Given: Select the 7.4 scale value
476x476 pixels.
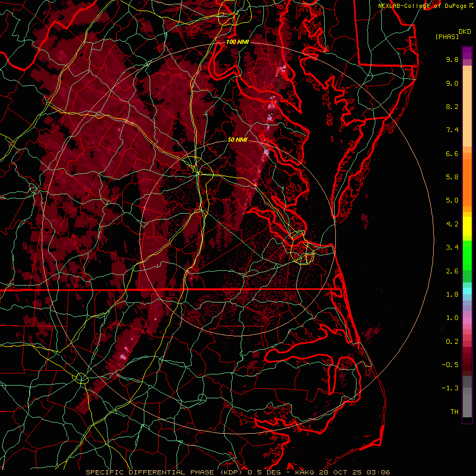Looking at the screenshot, I should (452, 130).
